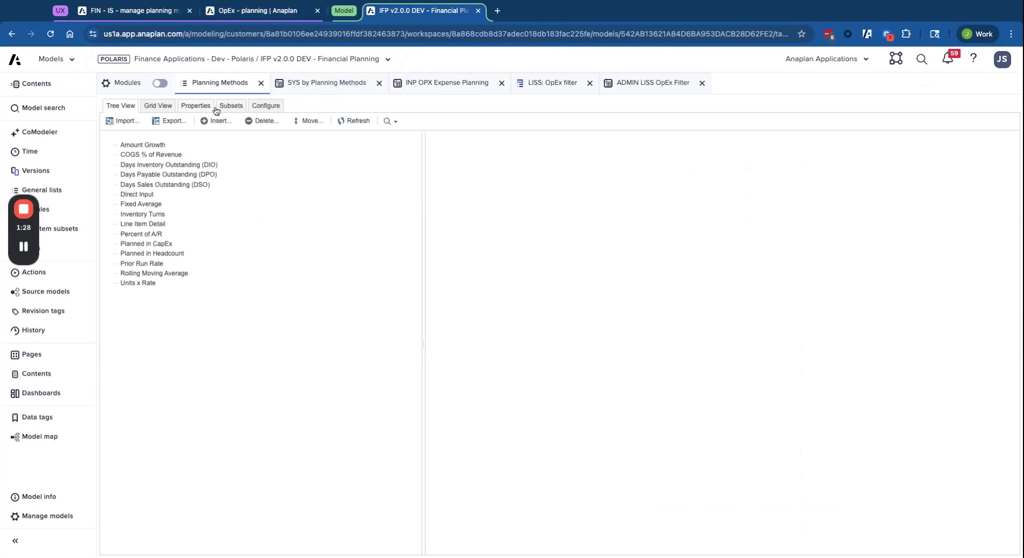
Task: Pause the screen recording
Action: [x=24, y=246]
